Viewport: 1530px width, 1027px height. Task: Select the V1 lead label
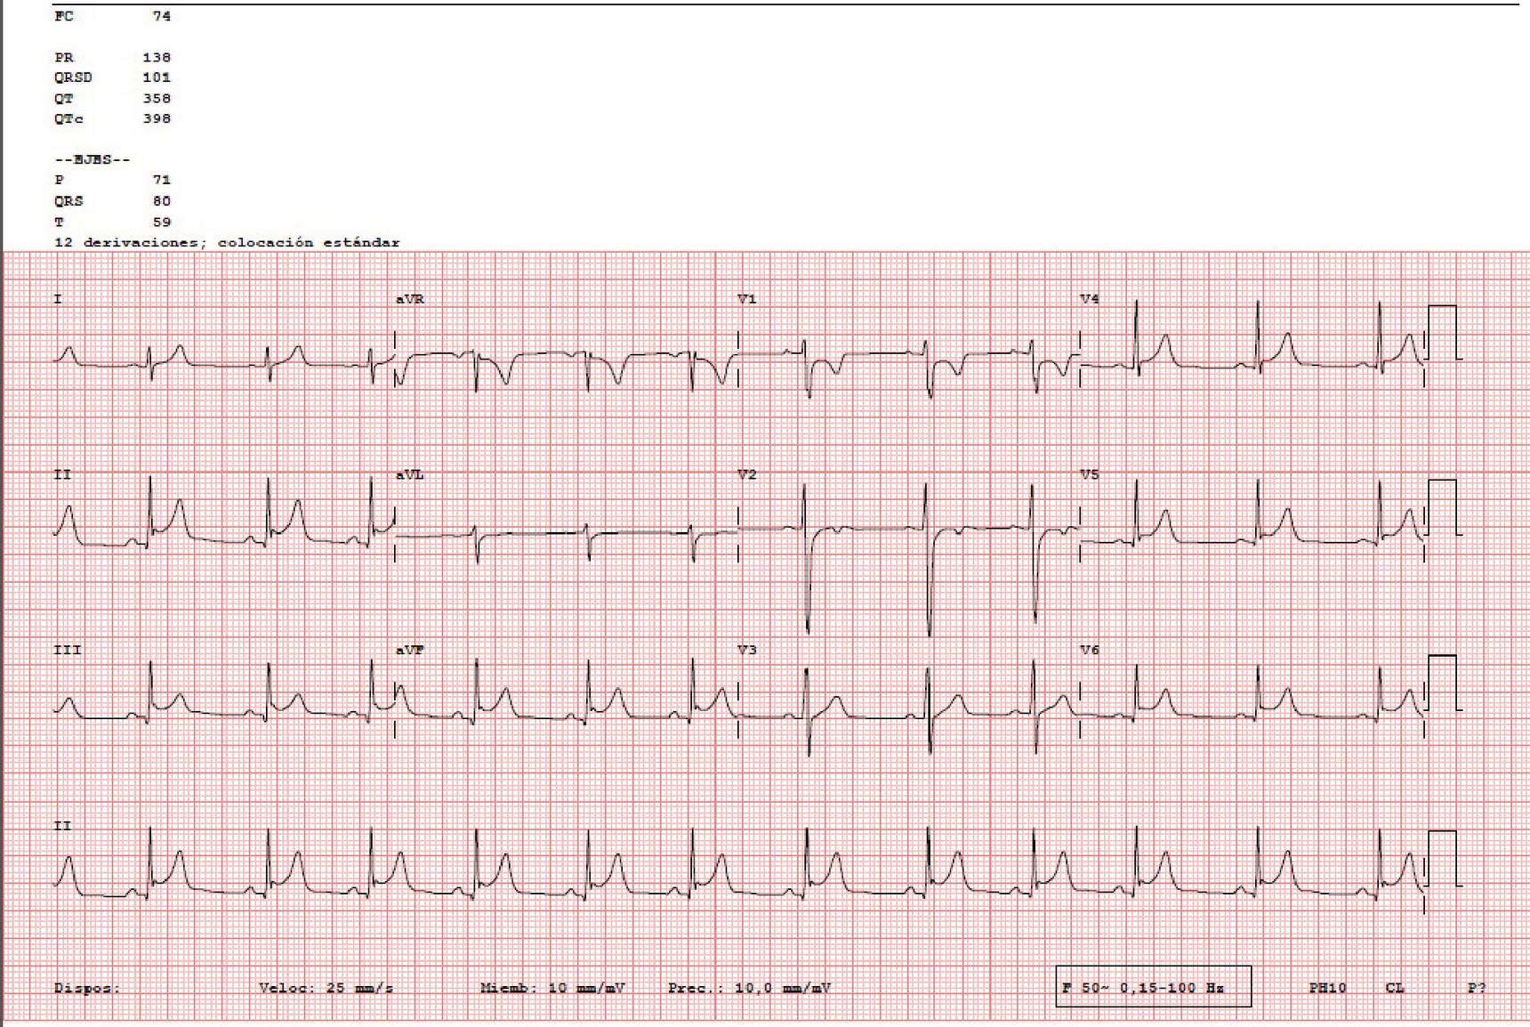[x=747, y=299]
